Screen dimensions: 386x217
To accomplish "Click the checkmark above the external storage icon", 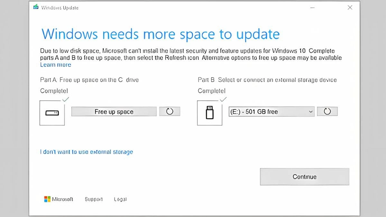I will pyautogui.click(x=223, y=99).
